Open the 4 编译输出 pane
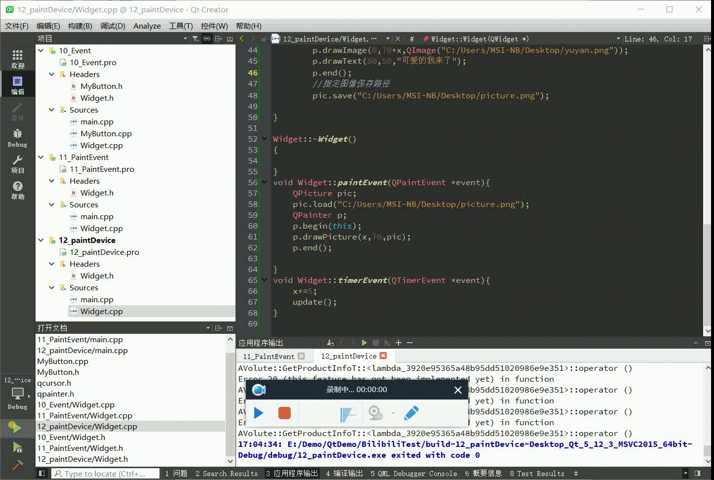This screenshot has height=480, width=714. [x=344, y=473]
